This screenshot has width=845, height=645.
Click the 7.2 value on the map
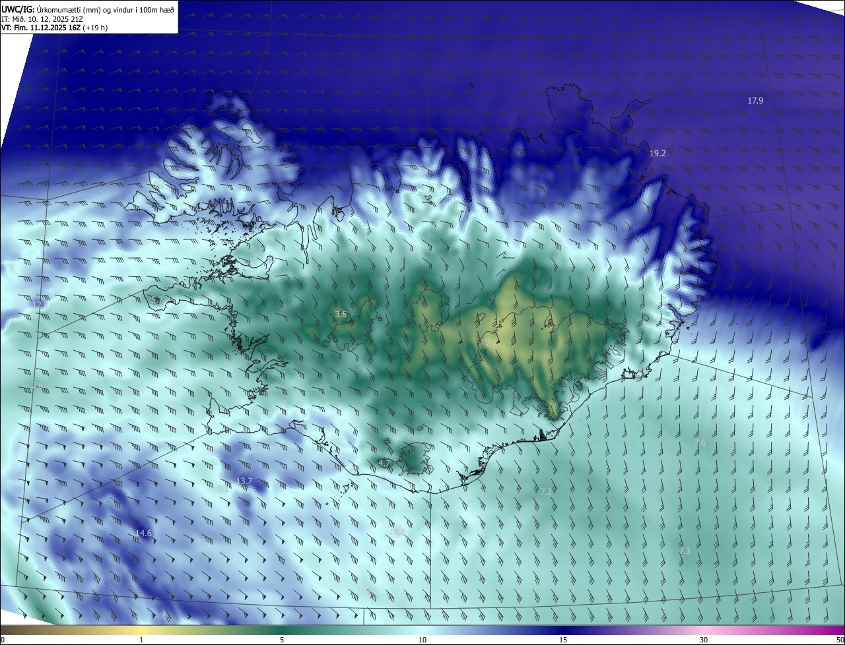point(546,491)
